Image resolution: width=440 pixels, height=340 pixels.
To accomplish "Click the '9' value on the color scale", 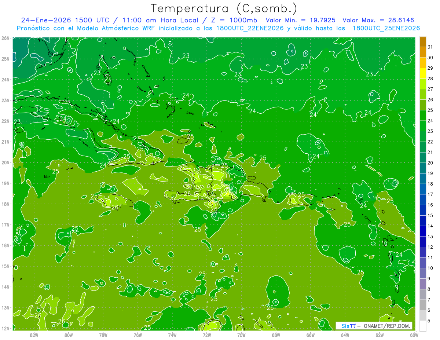I will [429, 279].
